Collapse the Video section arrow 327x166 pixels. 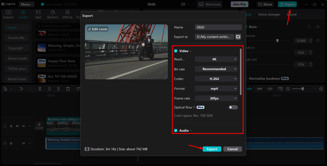pos(191,51)
